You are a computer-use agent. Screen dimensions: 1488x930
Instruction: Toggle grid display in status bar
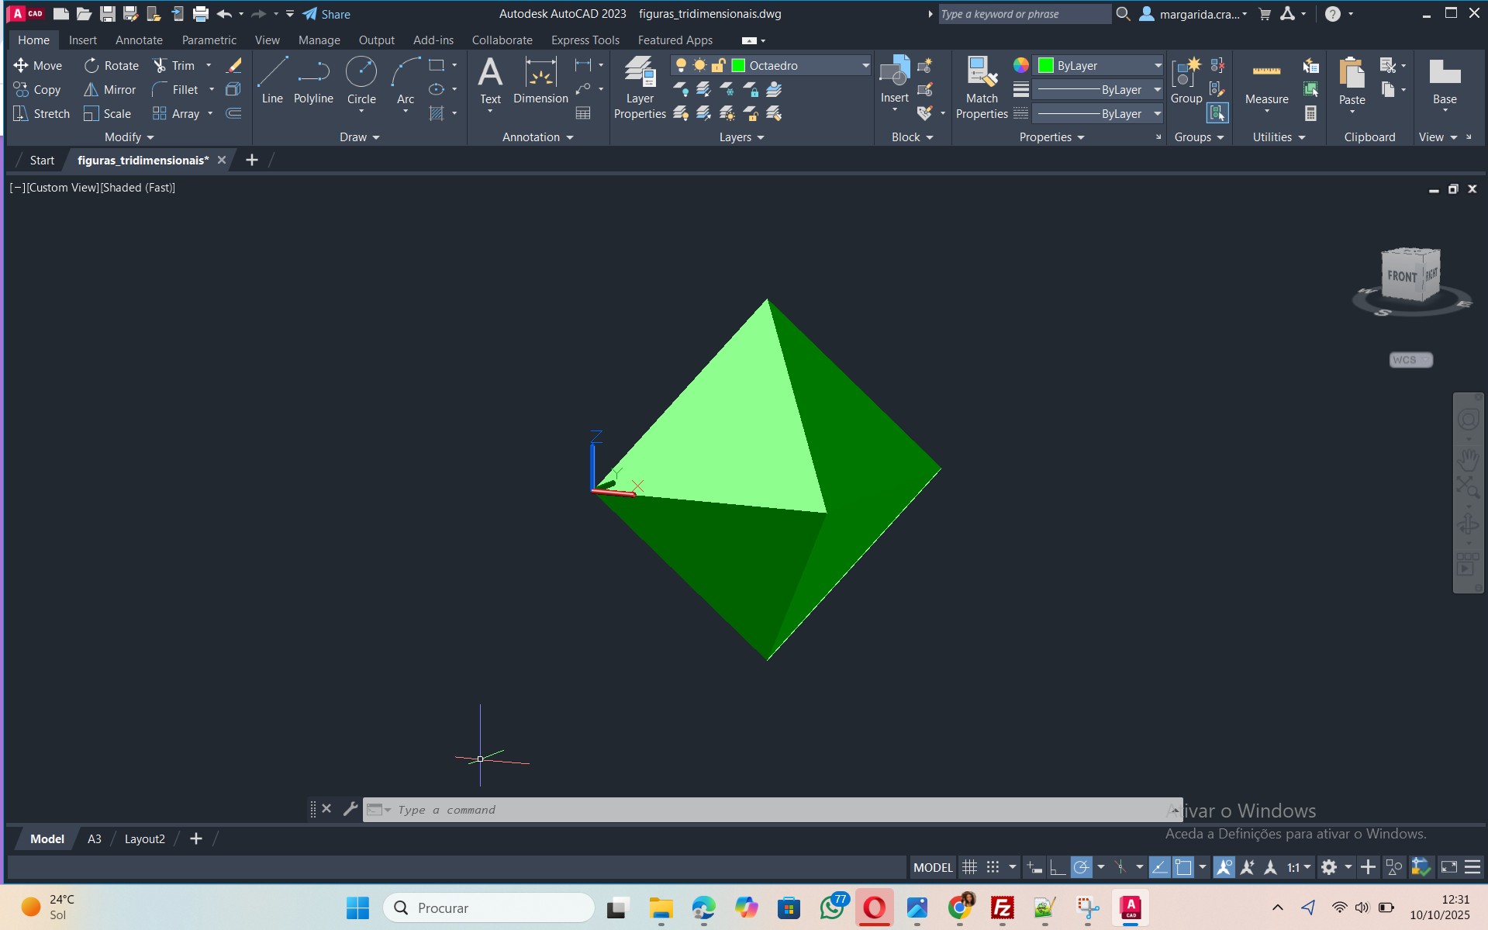969,867
